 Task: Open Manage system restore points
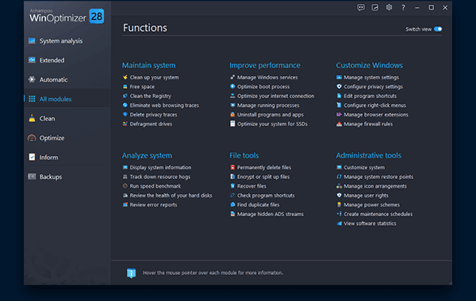point(378,177)
